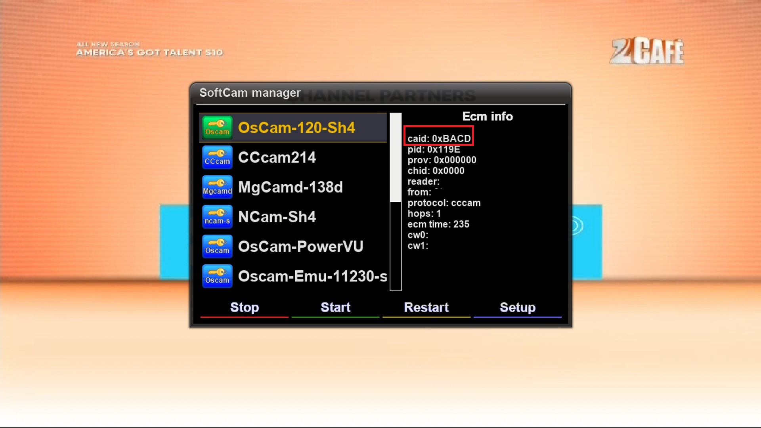Viewport: 761px width, 428px height.
Task: Click the from: line in Ecm info
Action: tap(419, 192)
